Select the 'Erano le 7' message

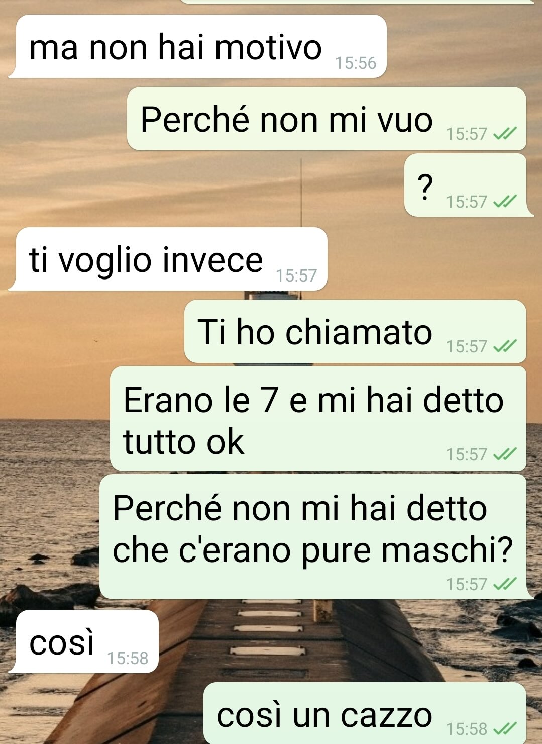click(x=318, y=419)
